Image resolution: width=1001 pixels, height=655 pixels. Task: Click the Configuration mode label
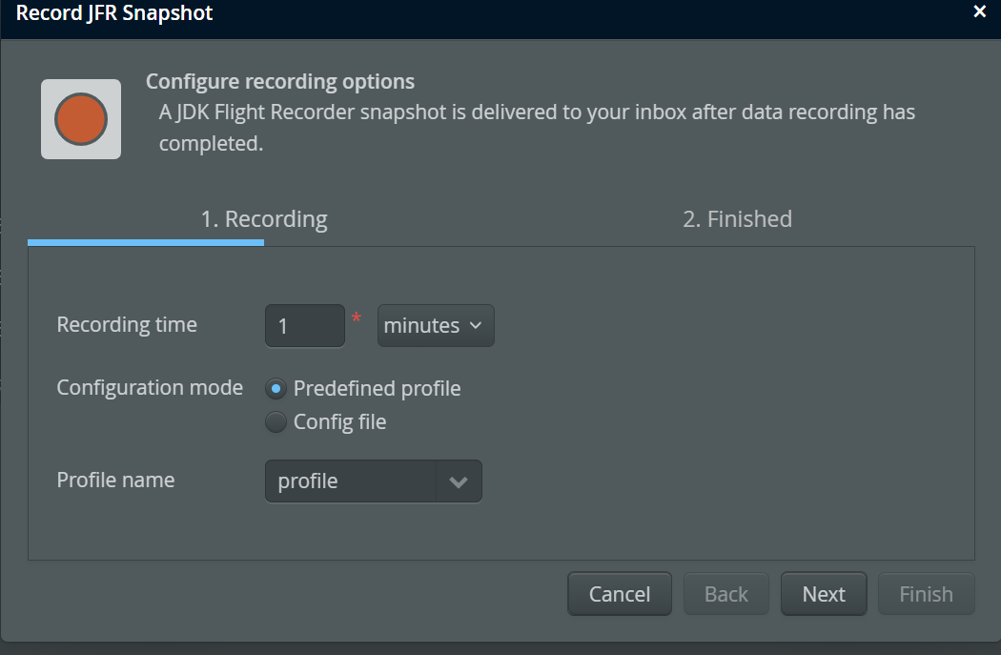click(150, 387)
